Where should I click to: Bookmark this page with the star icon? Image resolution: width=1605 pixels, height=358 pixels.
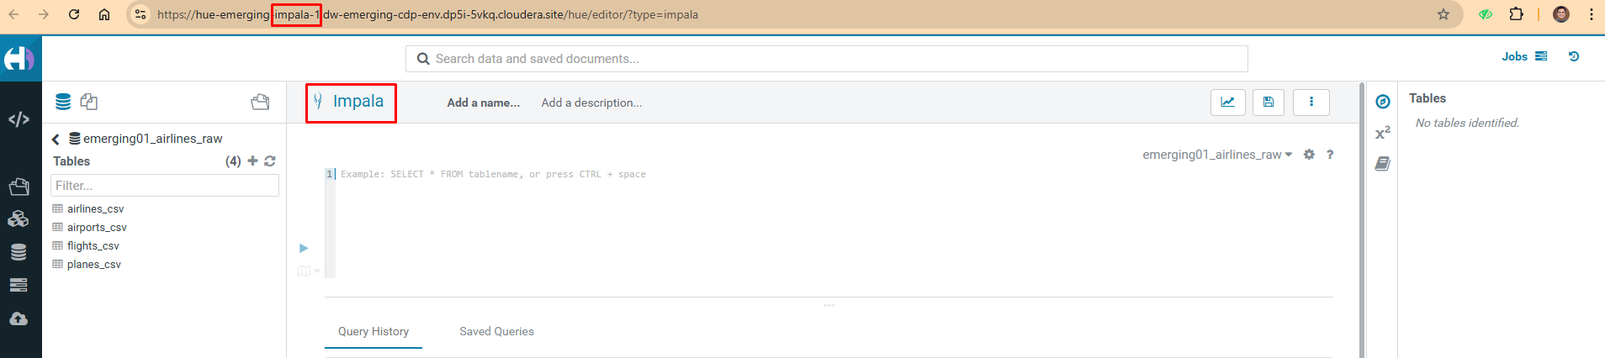pos(1443,14)
